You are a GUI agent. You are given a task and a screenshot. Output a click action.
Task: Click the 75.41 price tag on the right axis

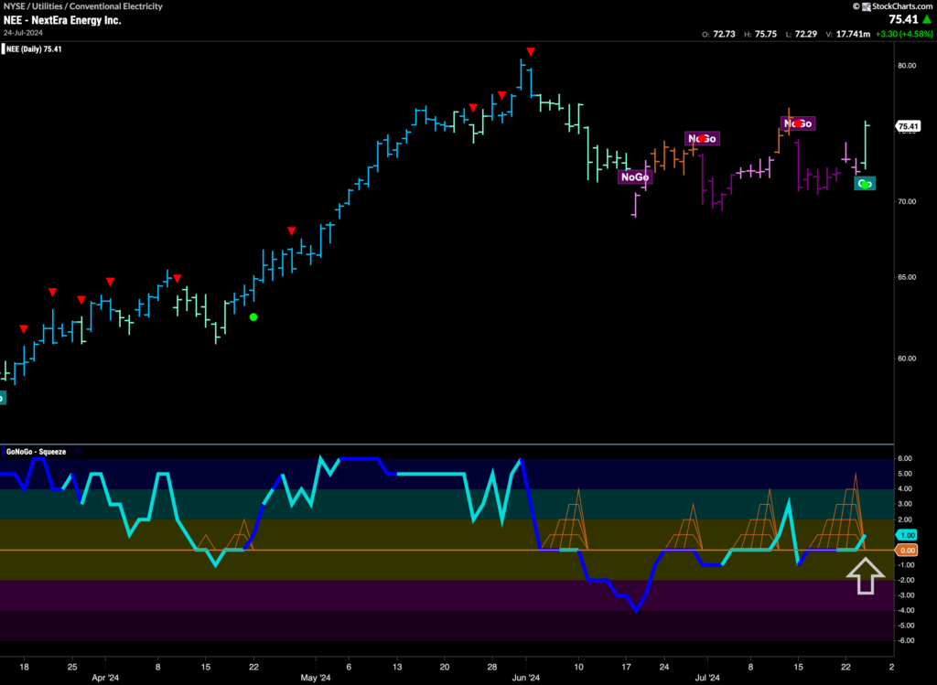[908, 126]
